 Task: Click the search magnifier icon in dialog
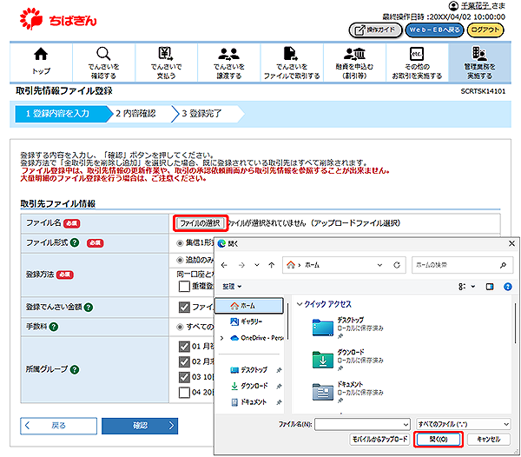point(503,265)
